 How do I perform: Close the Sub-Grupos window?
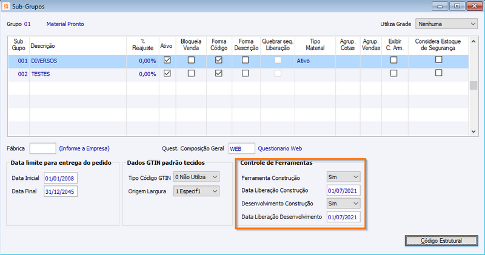[x=475, y=6]
